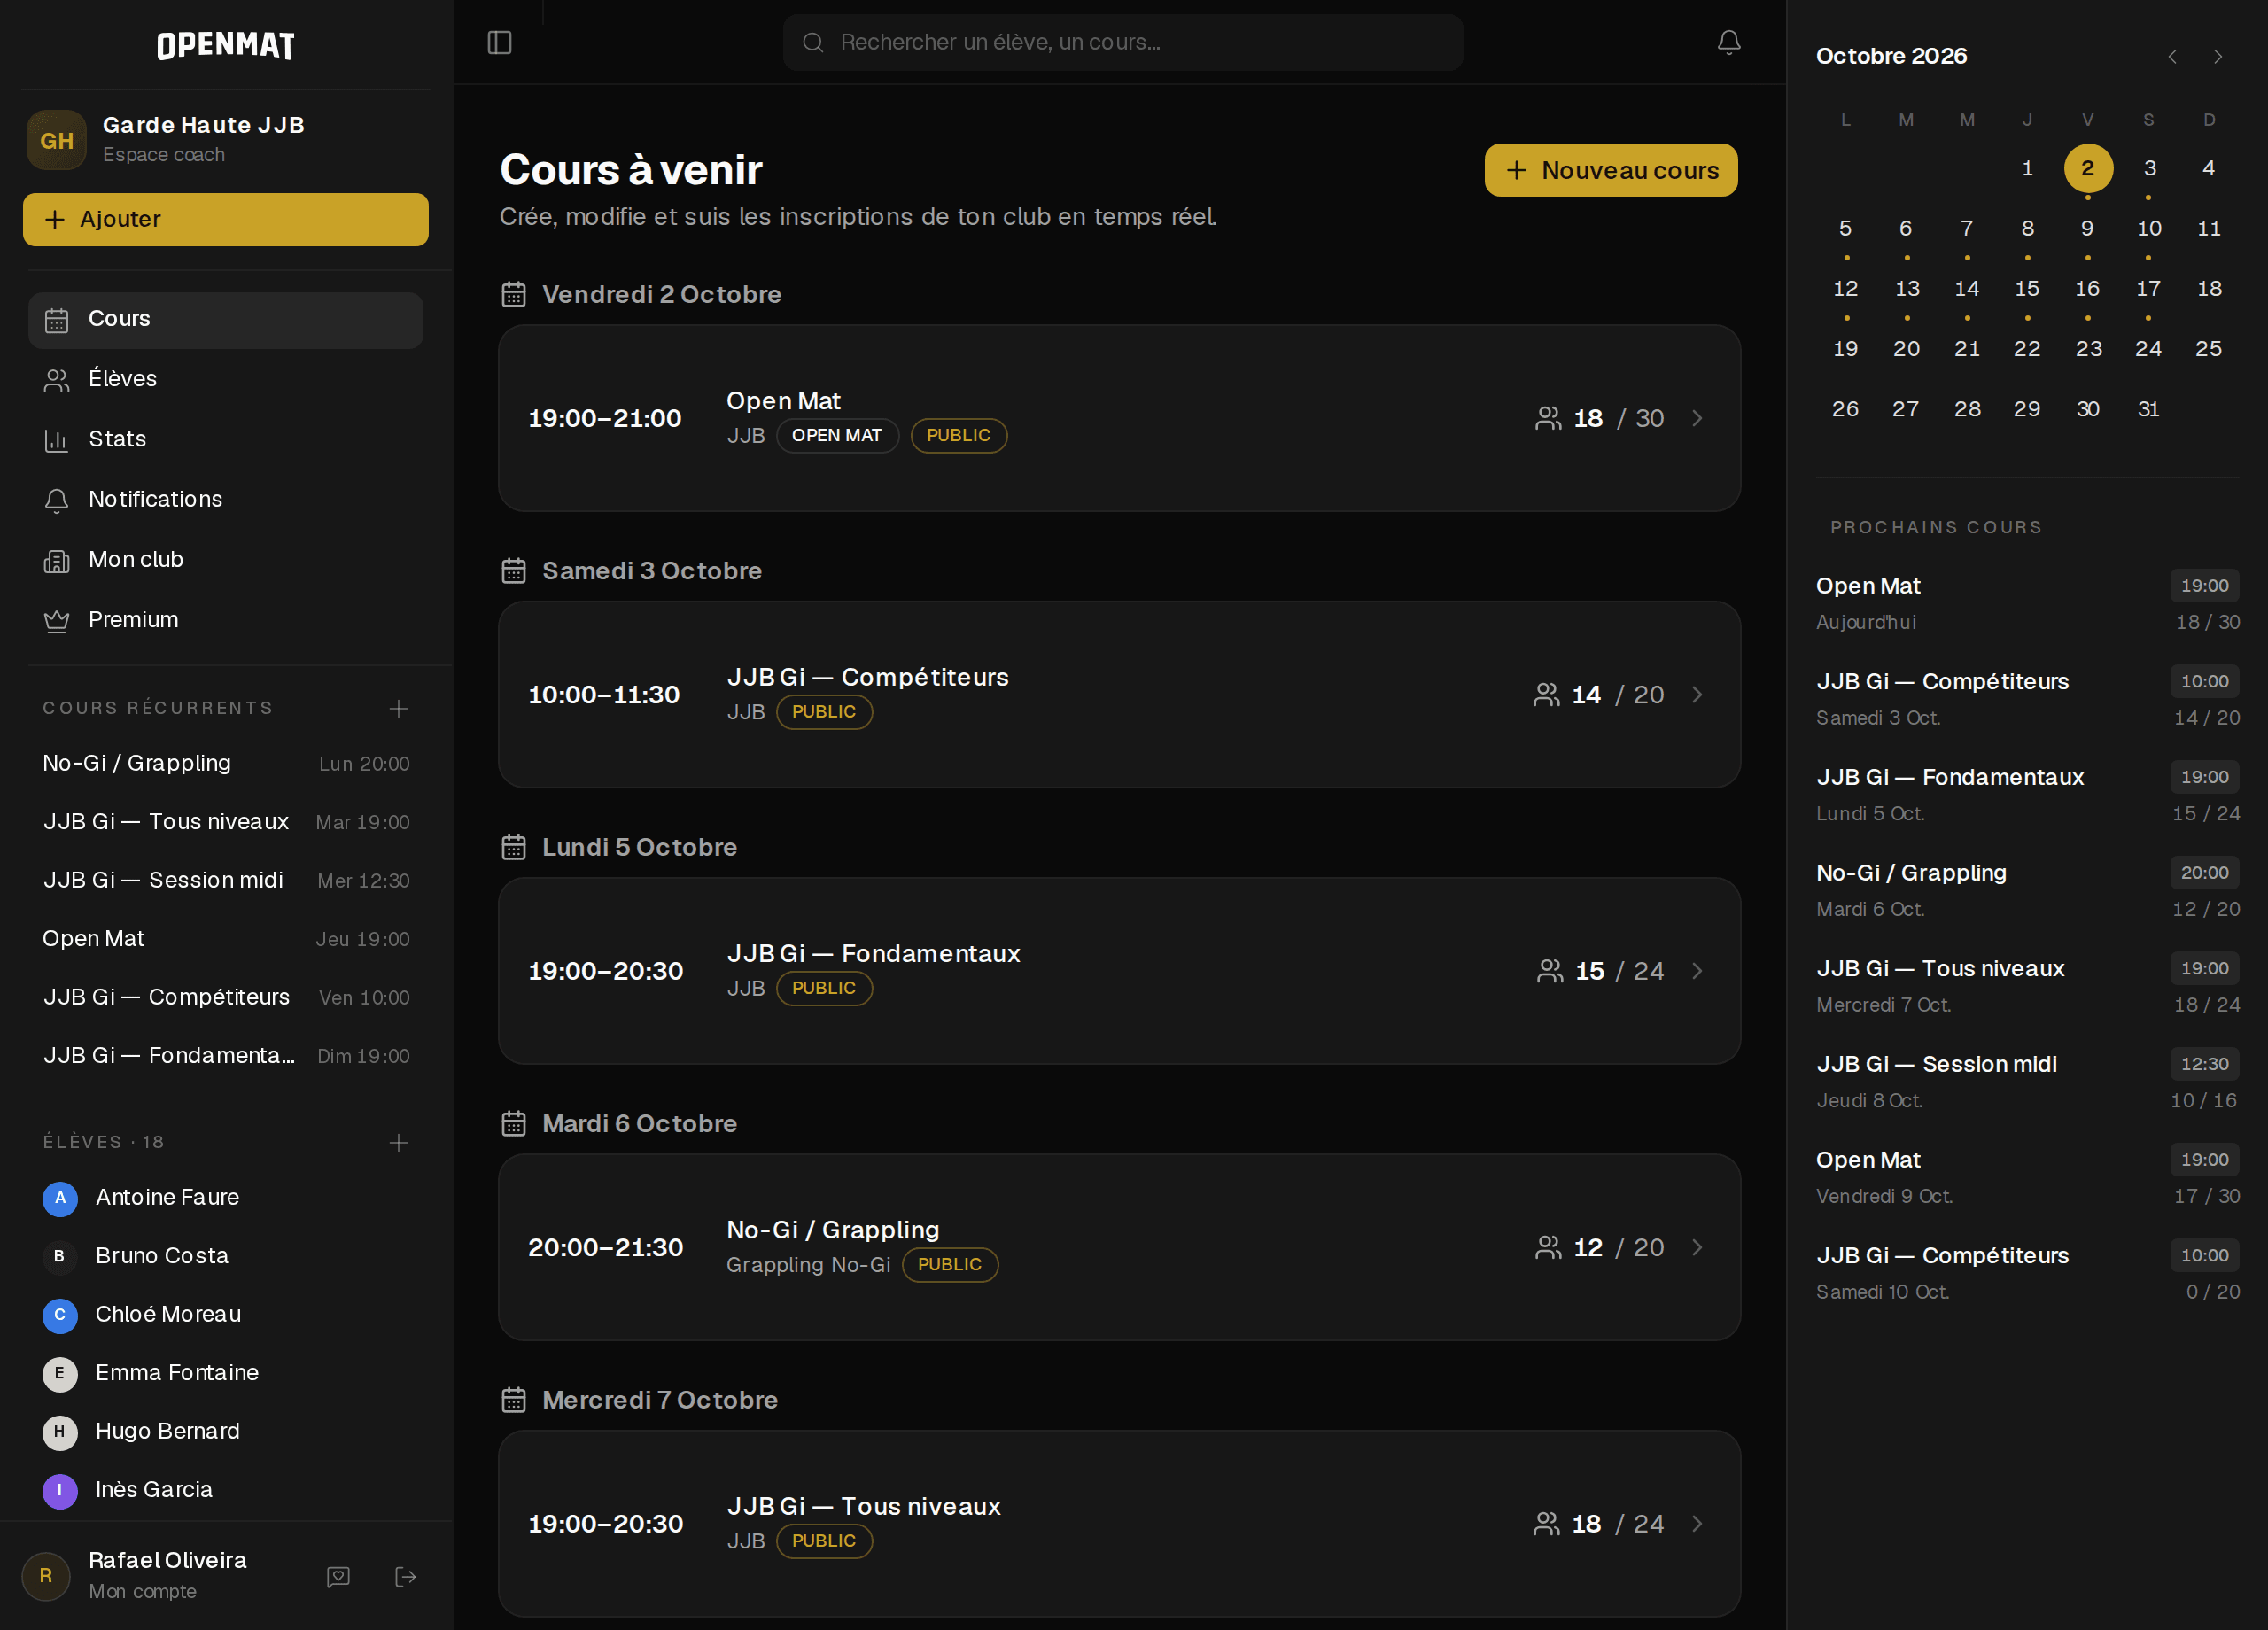Click the Ajouter button
The height and width of the screenshot is (1630, 2268).
pos(226,219)
